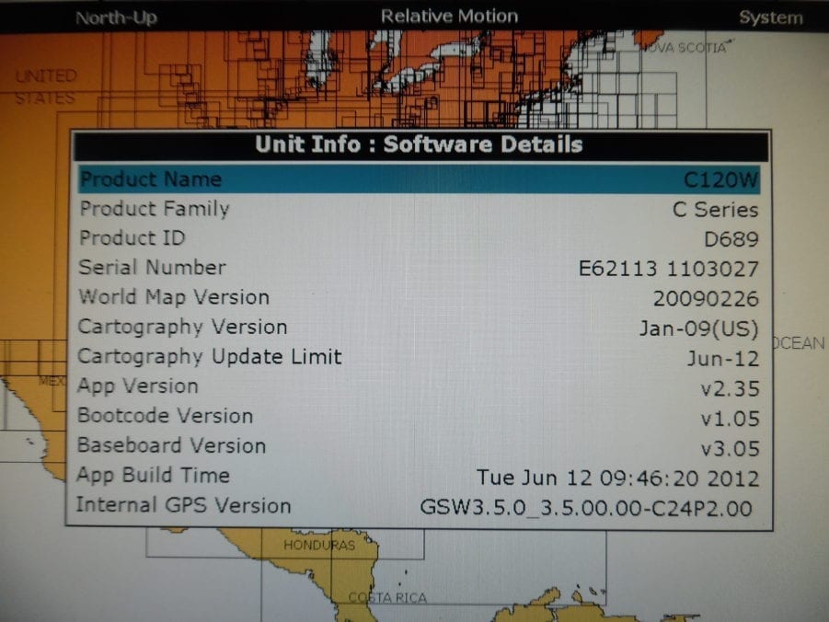The height and width of the screenshot is (622, 829).
Task: Select the Relative Motion status item
Action: point(449,17)
